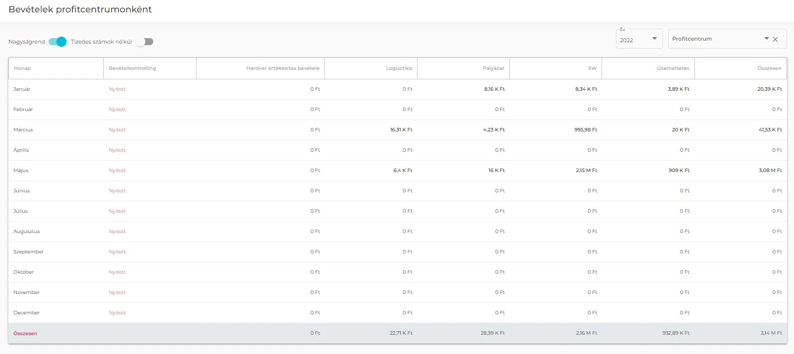Viewport: 794px width, 354px height.
Task: Click the Pályázat column header
Action: click(x=493, y=68)
